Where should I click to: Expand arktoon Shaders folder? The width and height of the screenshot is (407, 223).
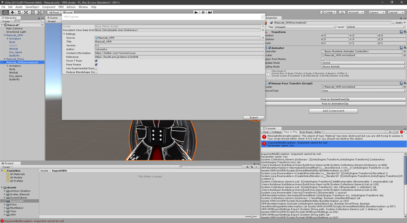[5, 191]
